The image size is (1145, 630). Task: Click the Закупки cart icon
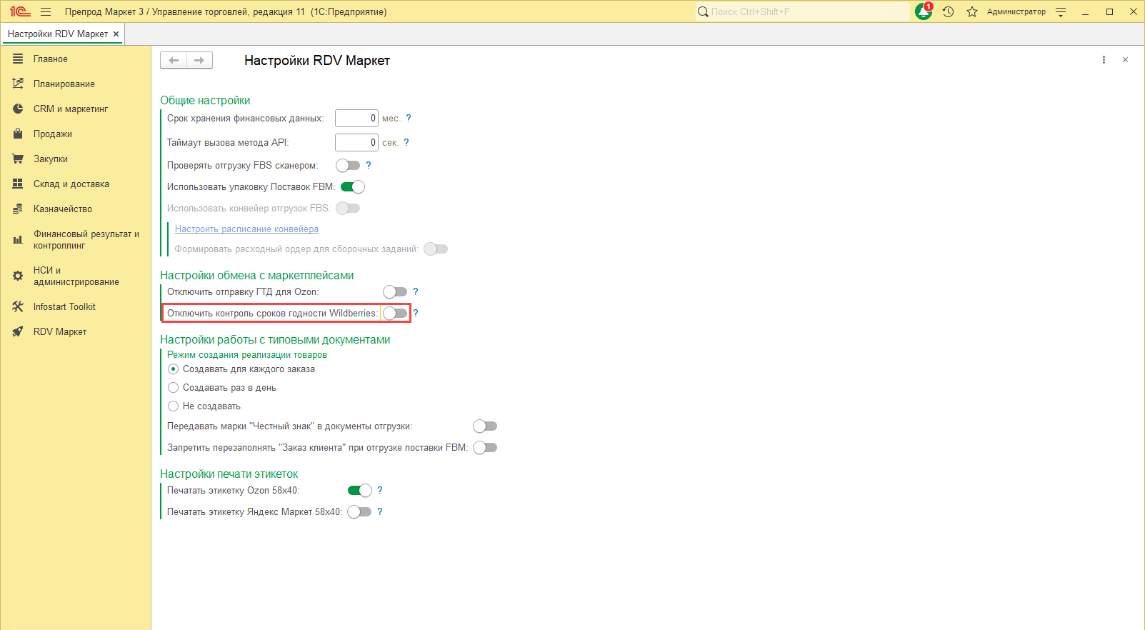click(x=18, y=159)
